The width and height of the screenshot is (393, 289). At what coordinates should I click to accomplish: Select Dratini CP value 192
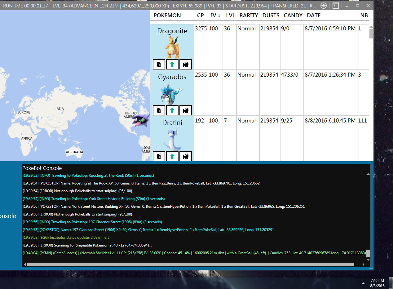[199, 121]
